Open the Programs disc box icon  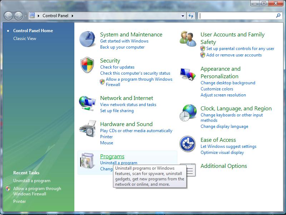(x=87, y=160)
